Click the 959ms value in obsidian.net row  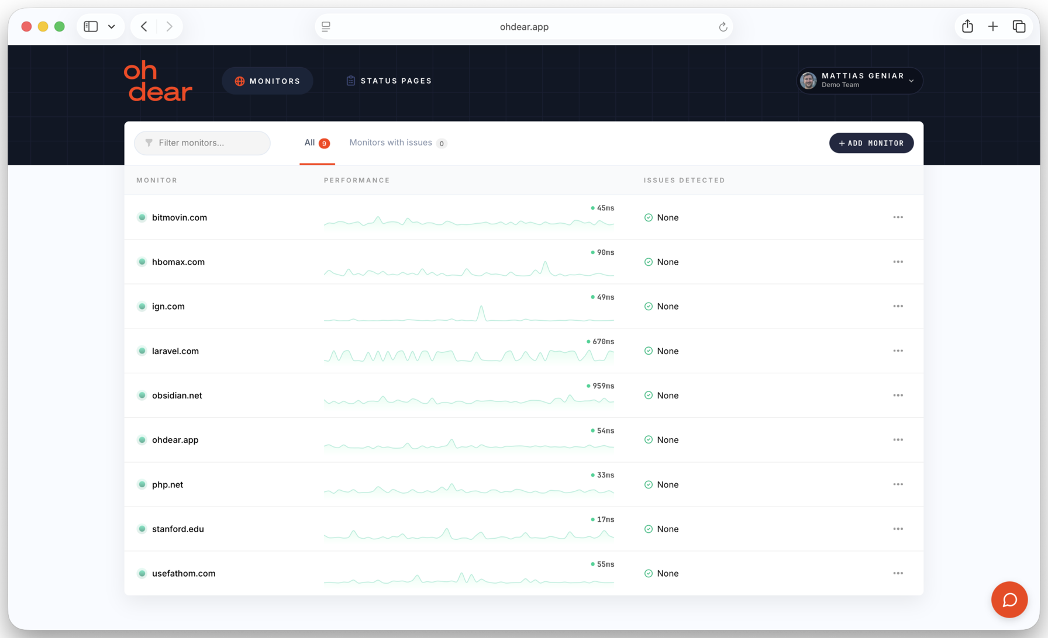(603, 386)
